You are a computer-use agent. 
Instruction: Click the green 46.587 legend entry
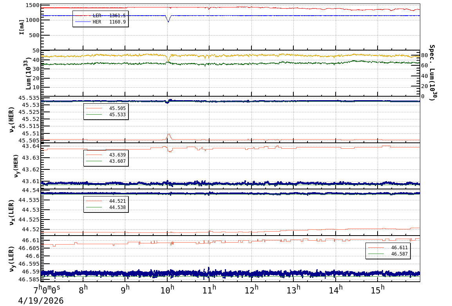tap(388, 254)
